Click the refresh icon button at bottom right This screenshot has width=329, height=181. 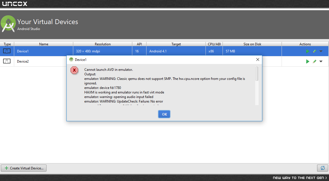322,168
